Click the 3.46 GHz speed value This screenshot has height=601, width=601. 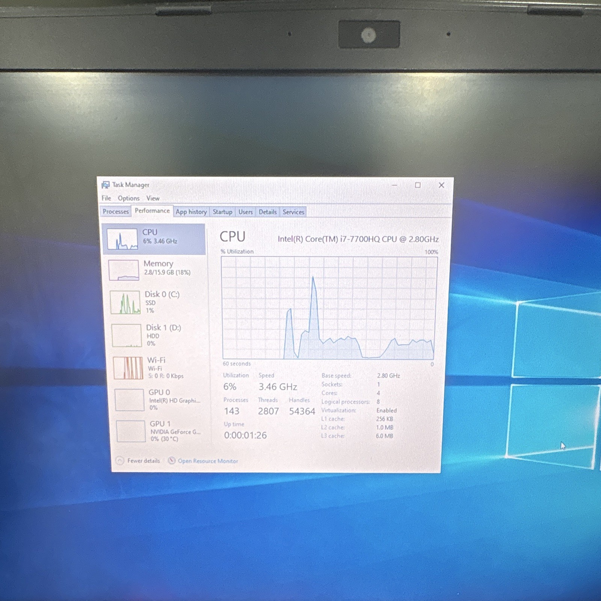click(x=278, y=387)
